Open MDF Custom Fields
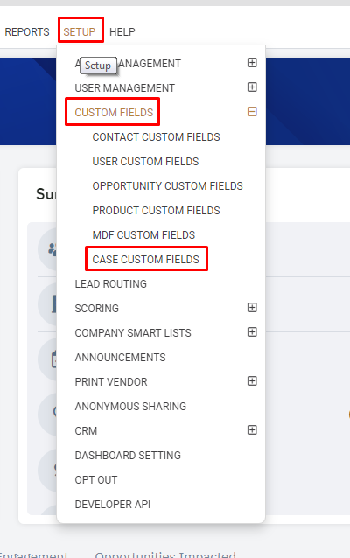350x558 pixels. (x=143, y=235)
